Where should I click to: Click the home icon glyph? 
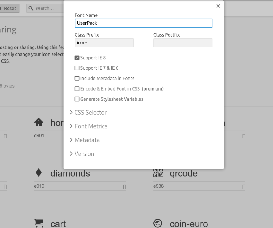[39, 122]
